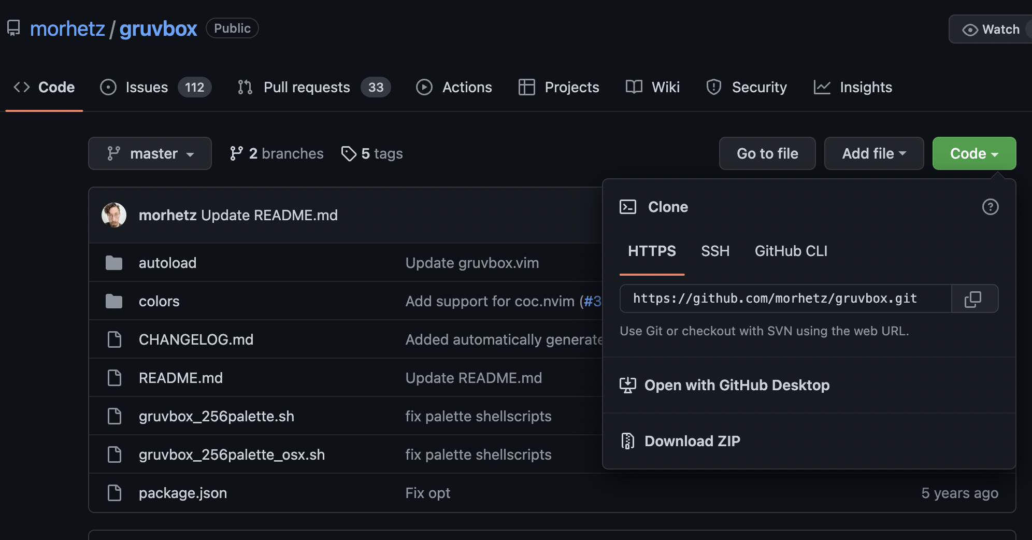Click the 5 years ago timestamp

click(x=959, y=493)
